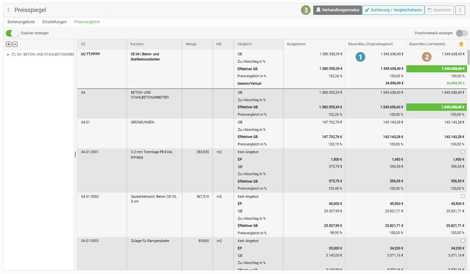
Task: Click negotiated EP 45,500 € for Sauberkeitsschicht
Action: [x=457, y=204]
